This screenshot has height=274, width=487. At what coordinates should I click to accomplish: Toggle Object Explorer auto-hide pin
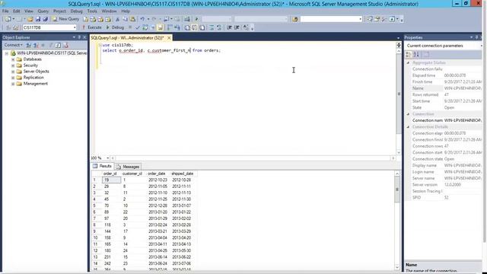pyautogui.click(x=79, y=37)
